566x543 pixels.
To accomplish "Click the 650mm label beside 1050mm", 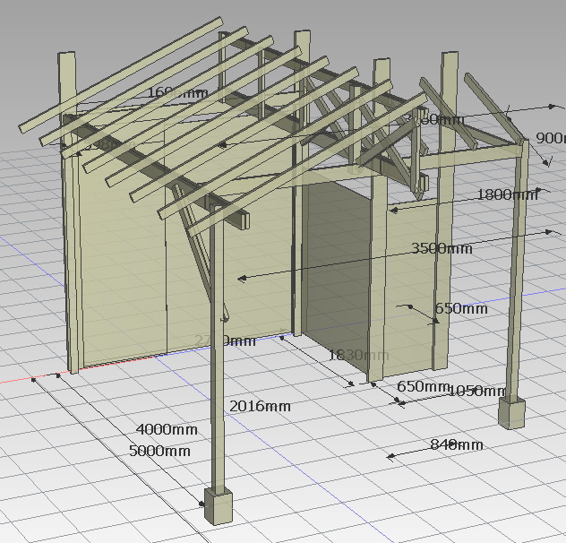I will [x=423, y=386].
